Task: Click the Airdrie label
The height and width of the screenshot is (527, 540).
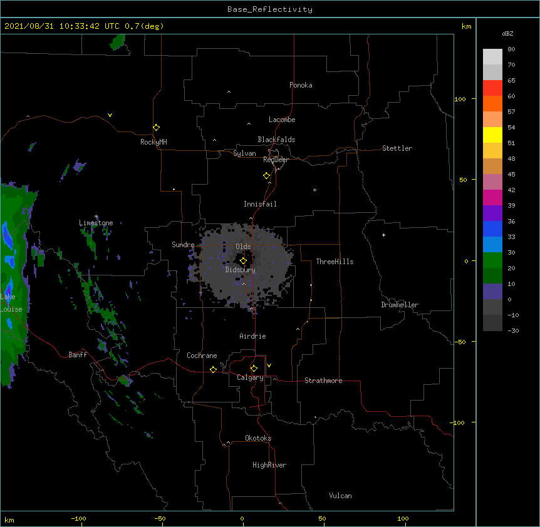Action: pos(252,336)
